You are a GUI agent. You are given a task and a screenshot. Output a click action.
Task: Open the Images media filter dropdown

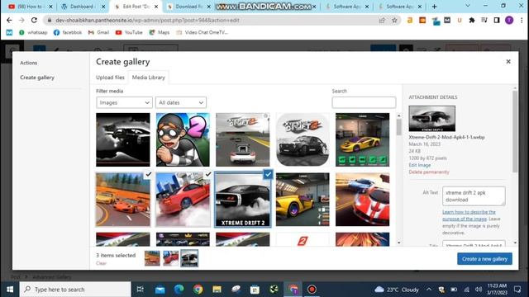tap(124, 102)
